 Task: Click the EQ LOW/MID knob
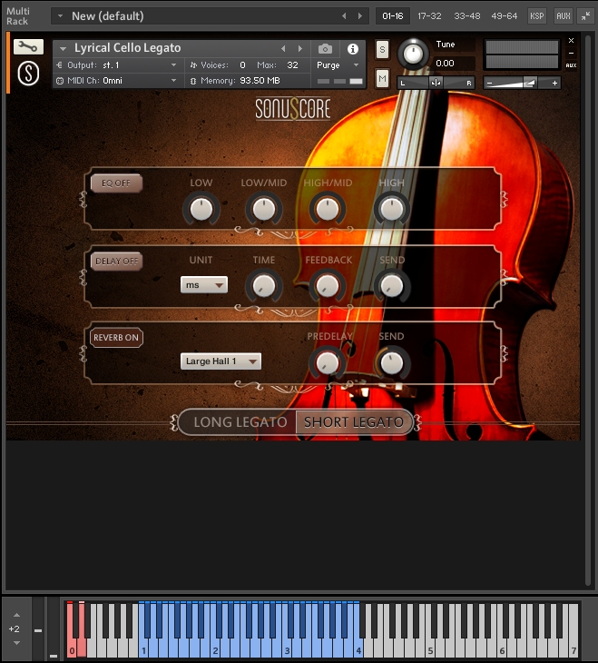(264, 209)
